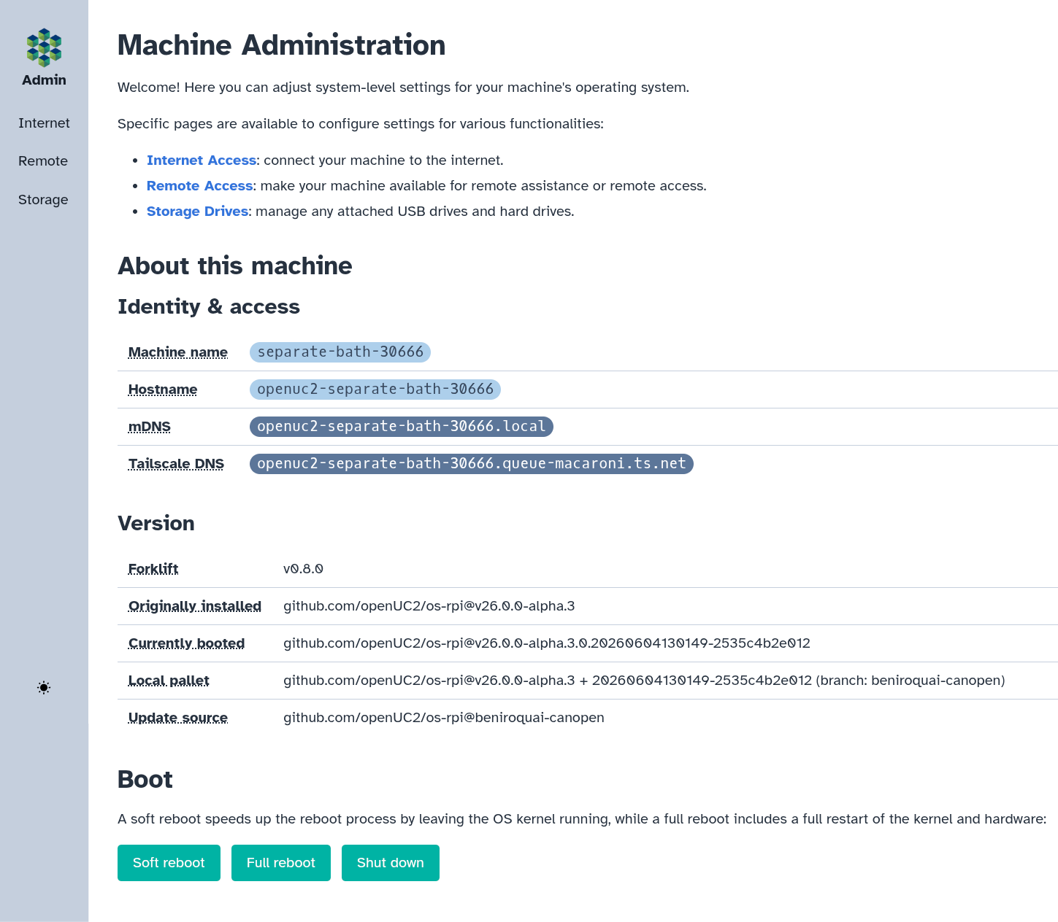Click the mDNS address openuc2-separate-bath-30666.local

tap(402, 427)
